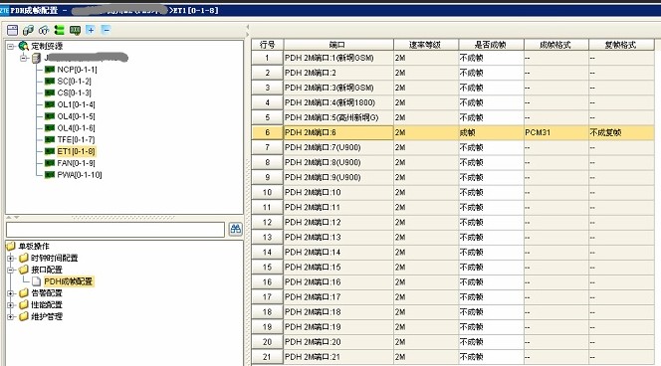Click the server icon of the network element
The width and height of the screenshot is (661, 366).
point(37,58)
